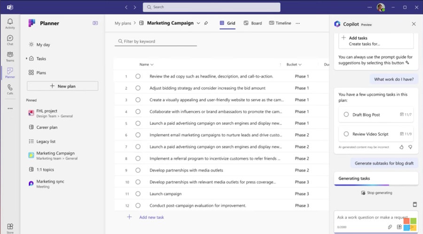Click the New plan button

pyautogui.click(x=63, y=86)
